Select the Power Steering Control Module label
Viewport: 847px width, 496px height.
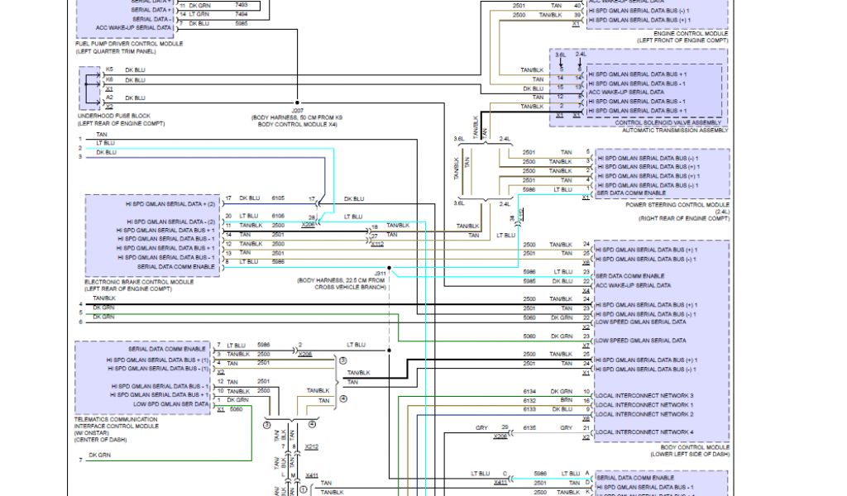[x=677, y=205]
